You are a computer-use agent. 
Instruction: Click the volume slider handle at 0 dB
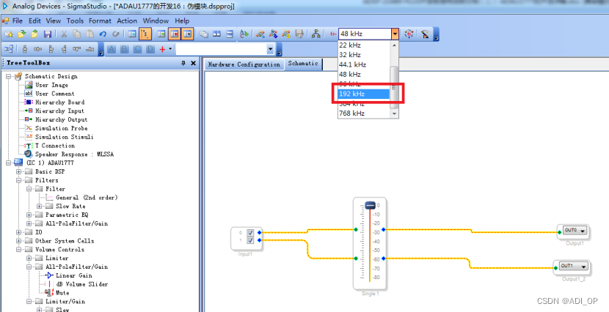coord(370,205)
